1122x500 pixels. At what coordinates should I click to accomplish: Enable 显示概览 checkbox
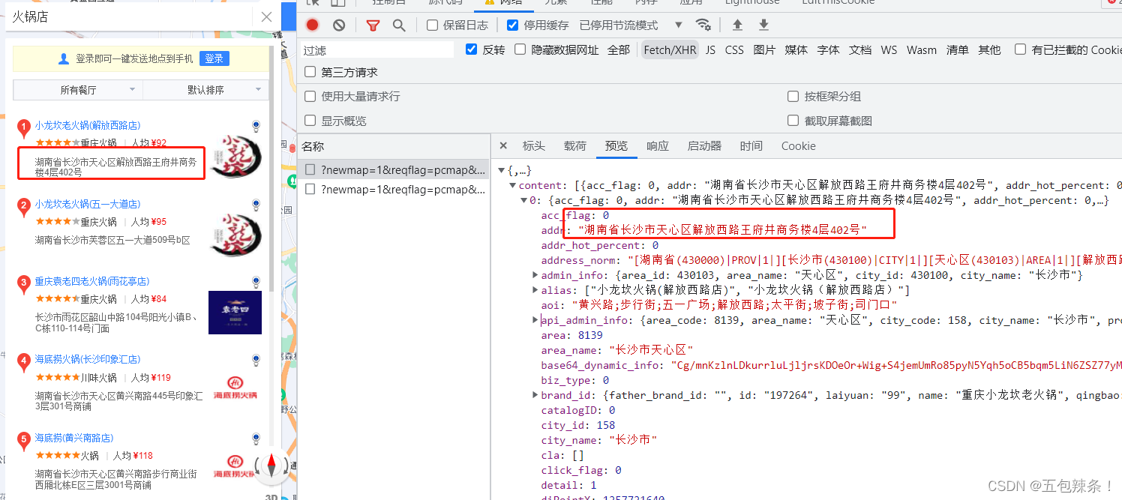click(x=310, y=121)
